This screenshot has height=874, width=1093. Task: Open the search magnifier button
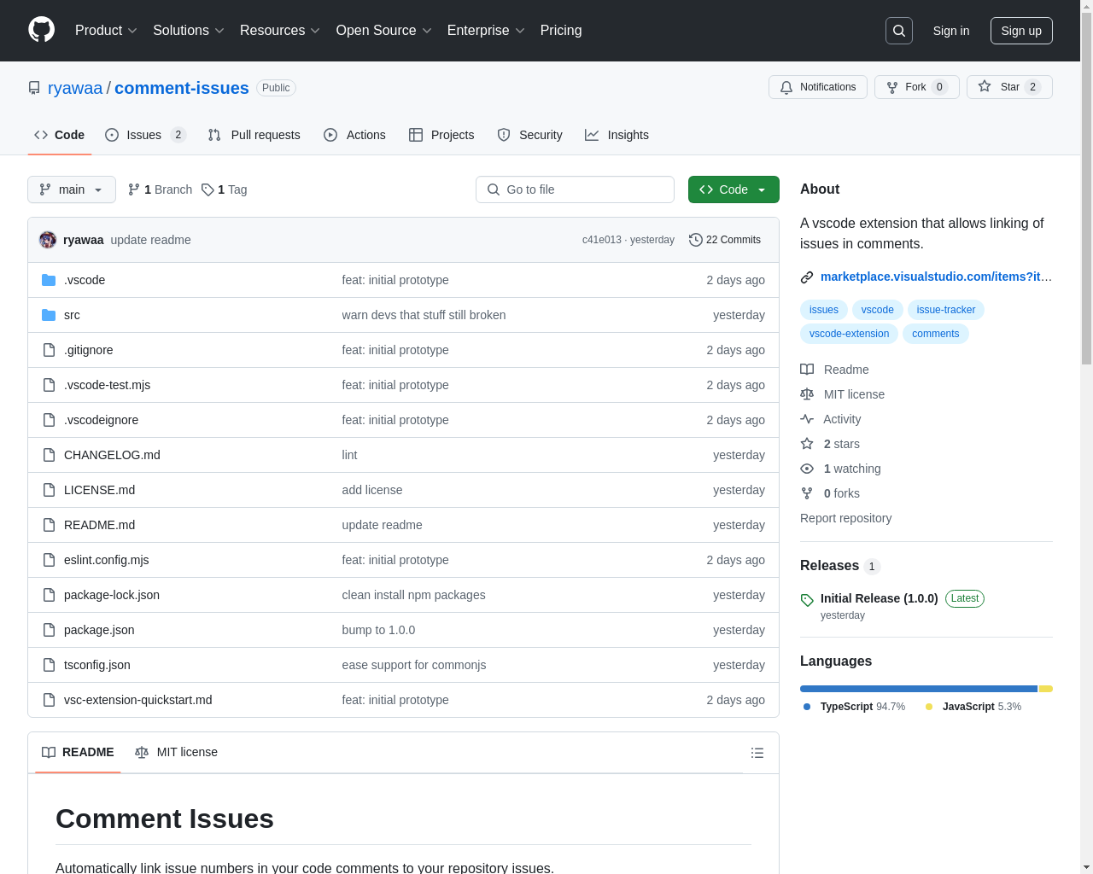coord(899,31)
